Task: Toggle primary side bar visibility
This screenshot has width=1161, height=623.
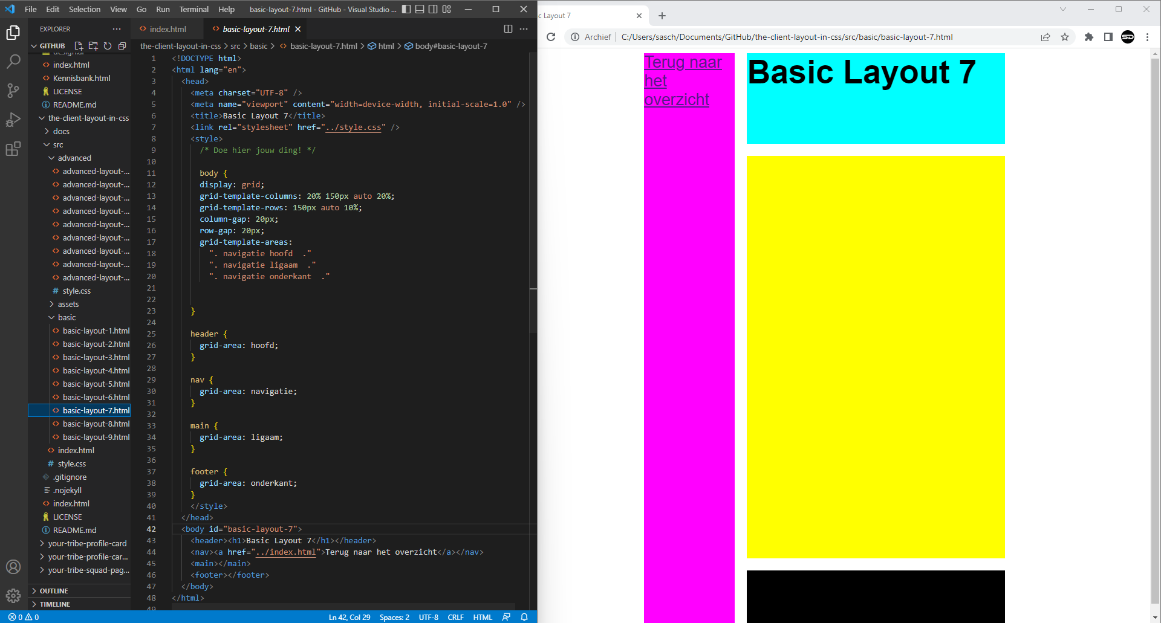Action: [406, 9]
